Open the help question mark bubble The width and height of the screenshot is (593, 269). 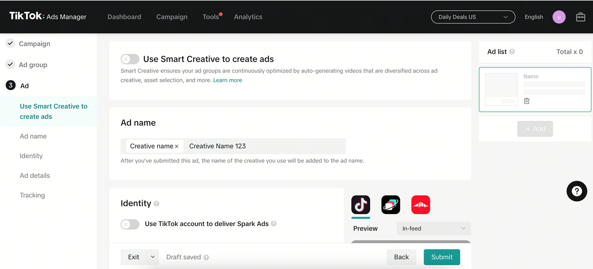click(x=576, y=191)
